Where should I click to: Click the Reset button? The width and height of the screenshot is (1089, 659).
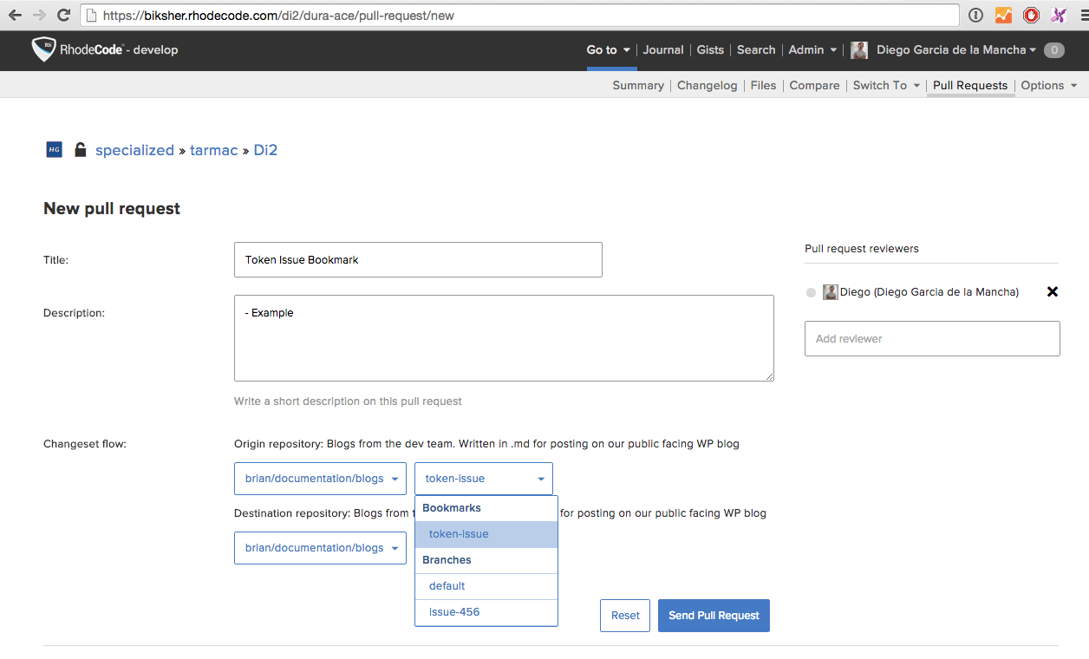pyautogui.click(x=624, y=616)
